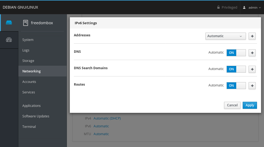Open the IPv4 Automatic (DHCP) link
The height and width of the screenshot is (147, 264).
coord(107,118)
